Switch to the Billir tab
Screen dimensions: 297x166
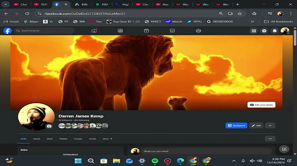81,5
